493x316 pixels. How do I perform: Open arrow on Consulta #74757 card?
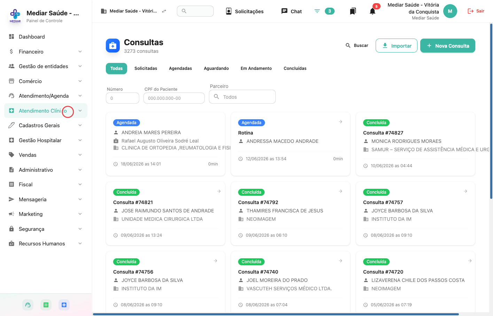465,191
